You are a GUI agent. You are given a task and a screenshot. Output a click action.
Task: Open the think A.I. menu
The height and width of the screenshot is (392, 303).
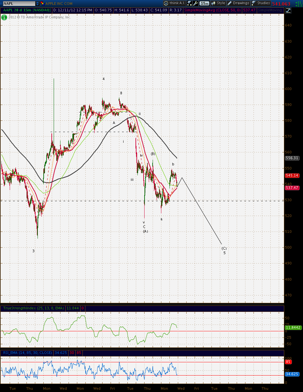coord(174,3)
